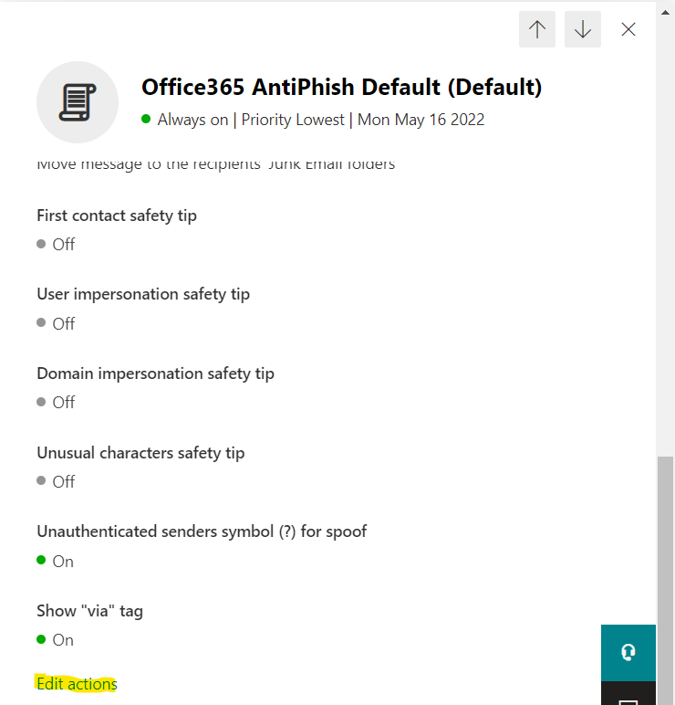The width and height of the screenshot is (675, 705).
Task: Select the Unusual characters safety tip label
Action: coord(140,452)
